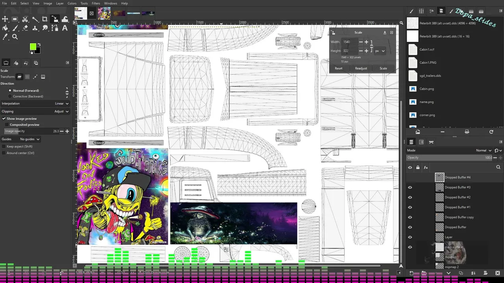Set transform target to Image
504x283 pixels.
point(43,77)
